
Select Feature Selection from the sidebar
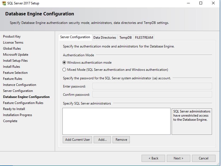[x=15, y=72]
